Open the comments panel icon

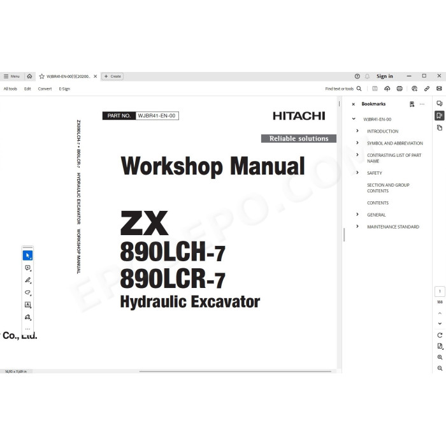(x=440, y=103)
